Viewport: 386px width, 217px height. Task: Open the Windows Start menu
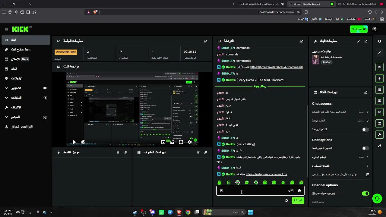(x=251, y=212)
